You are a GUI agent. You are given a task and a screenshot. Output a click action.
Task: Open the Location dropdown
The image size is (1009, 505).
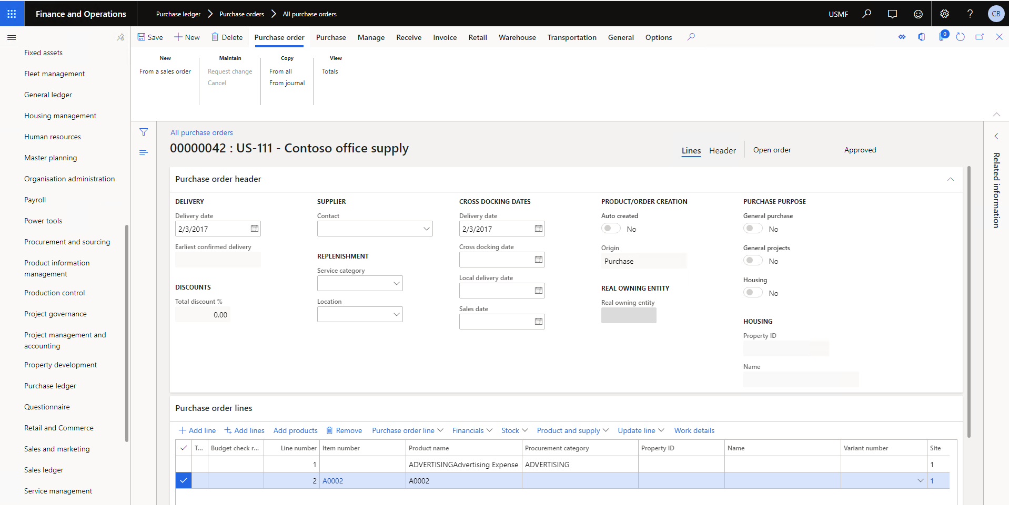click(x=397, y=314)
